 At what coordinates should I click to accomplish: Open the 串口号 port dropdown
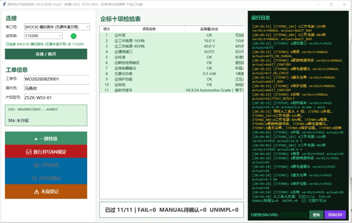pos(57,27)
